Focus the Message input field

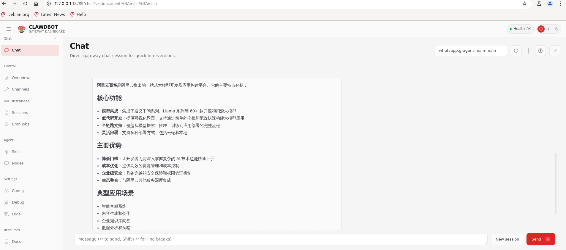point(281,239)
